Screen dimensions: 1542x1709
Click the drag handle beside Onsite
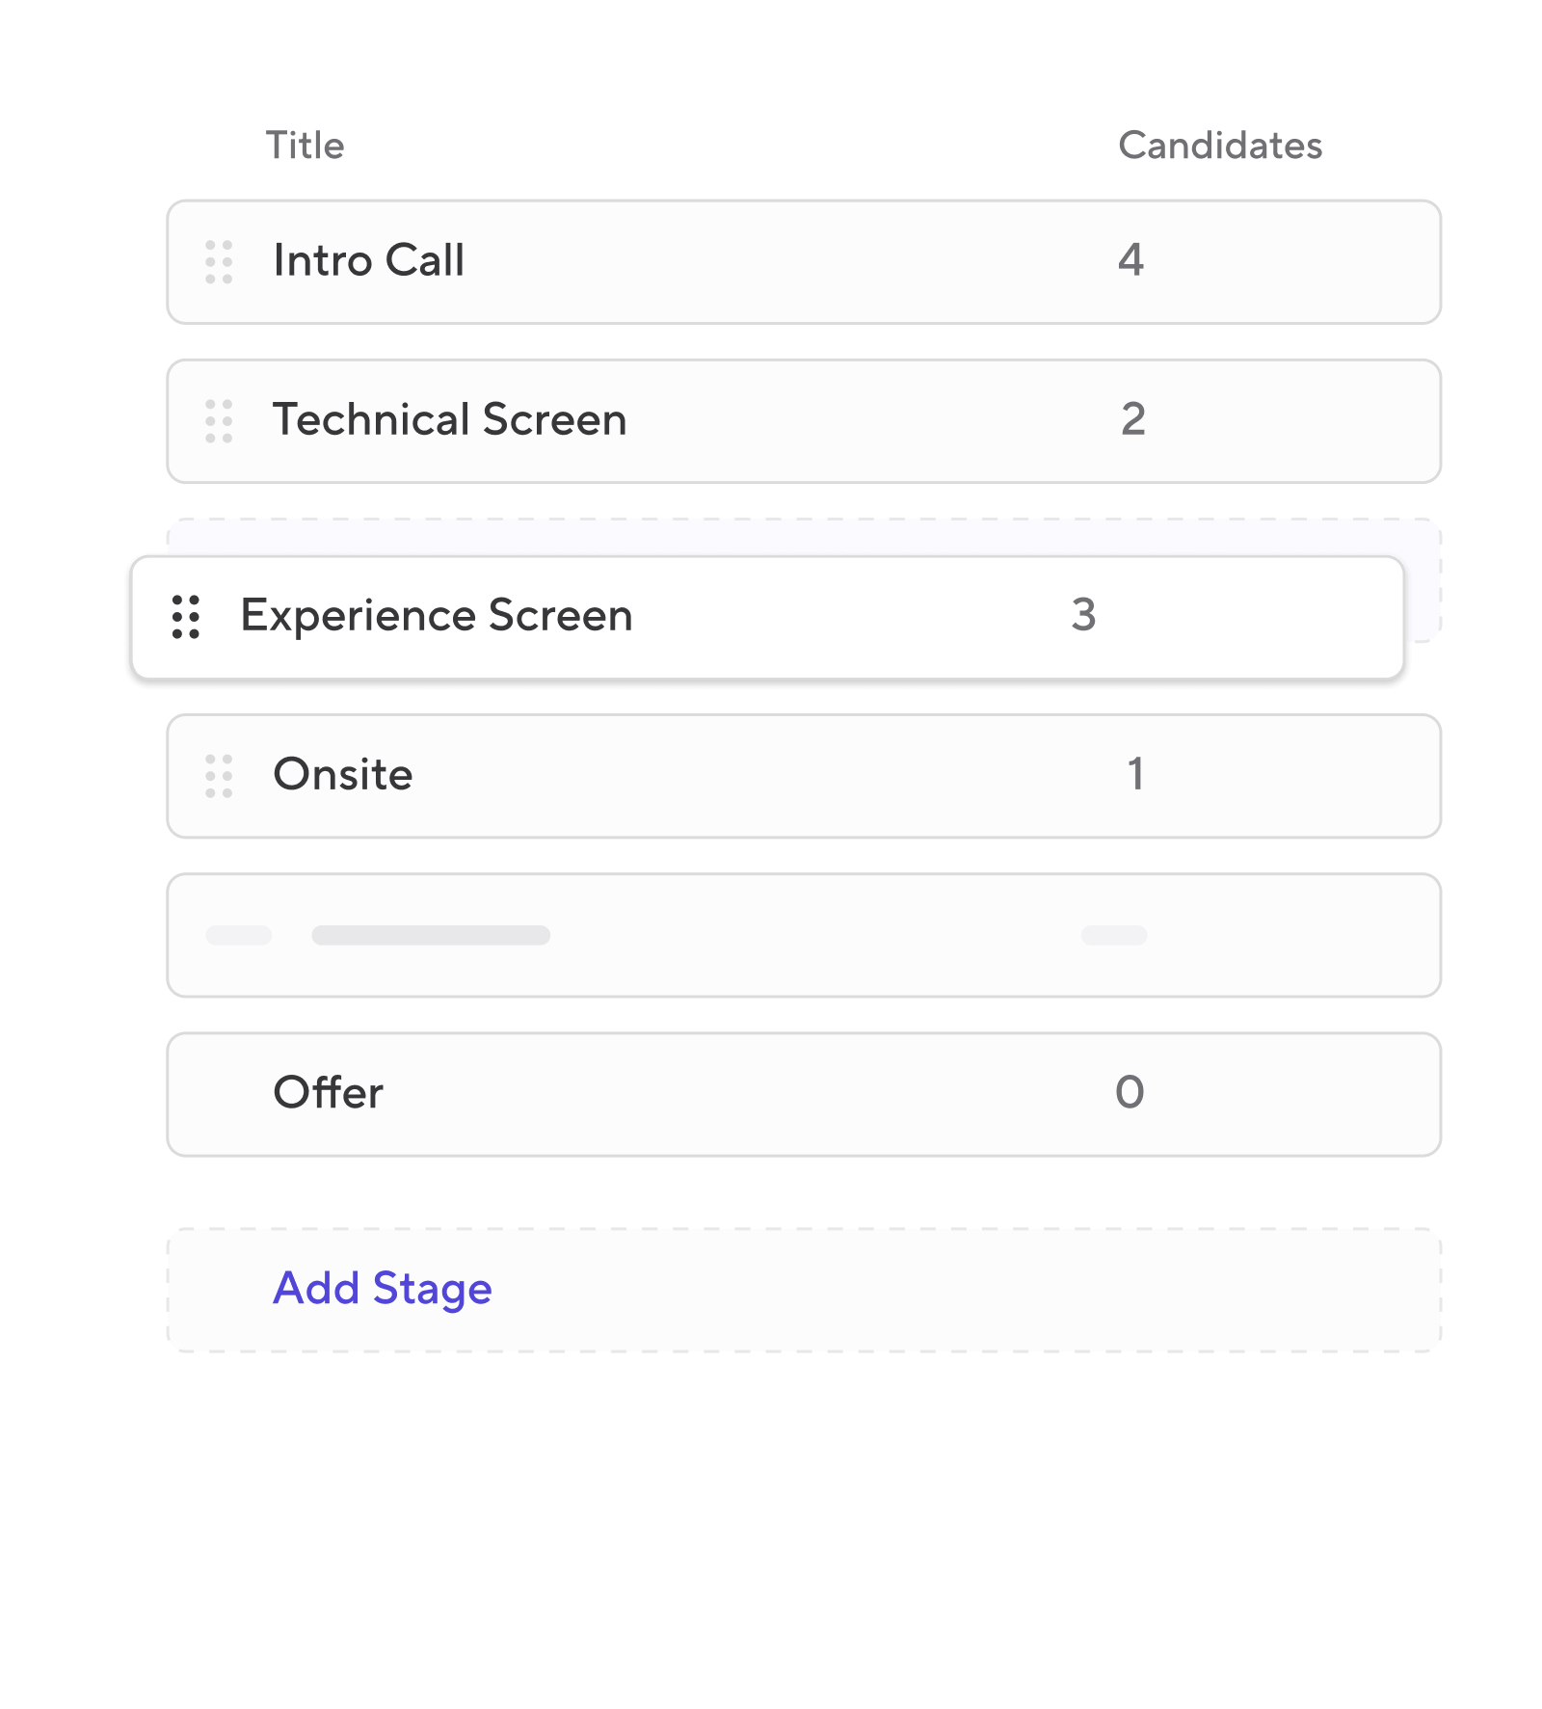pos(218,775)
